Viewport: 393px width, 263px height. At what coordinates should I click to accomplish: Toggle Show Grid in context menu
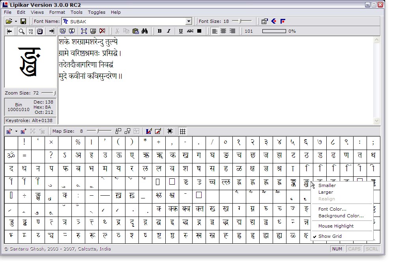pos(330,236)
